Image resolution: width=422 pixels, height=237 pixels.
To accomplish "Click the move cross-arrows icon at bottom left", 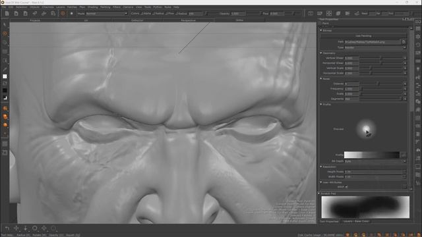I will [x=16, y=228].
